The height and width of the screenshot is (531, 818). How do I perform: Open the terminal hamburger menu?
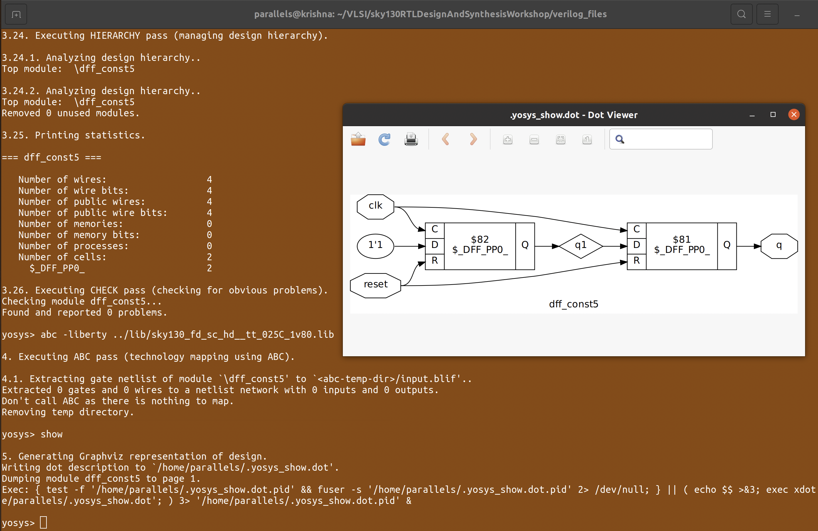coord(768,14)
